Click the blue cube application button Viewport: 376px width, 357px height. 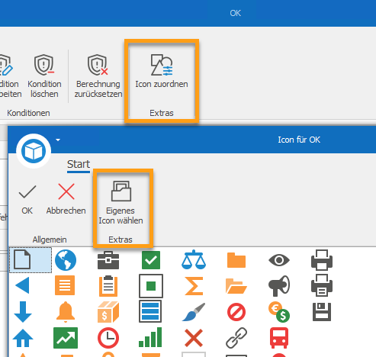tap(34, 151)
